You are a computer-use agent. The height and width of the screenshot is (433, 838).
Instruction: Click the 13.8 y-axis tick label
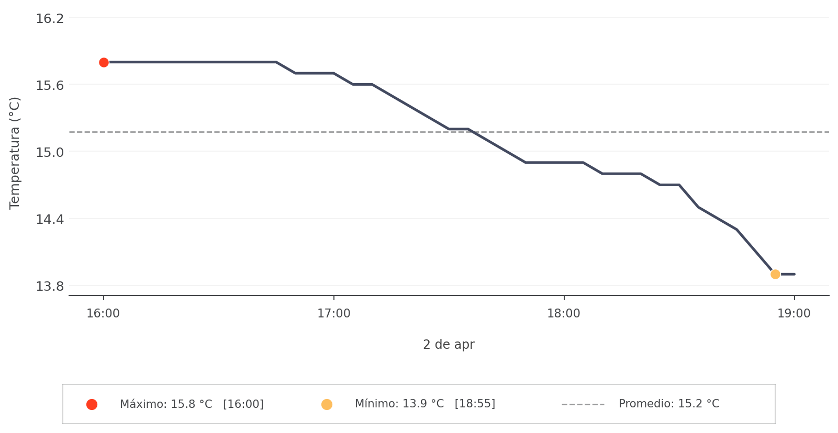(50, 286)
